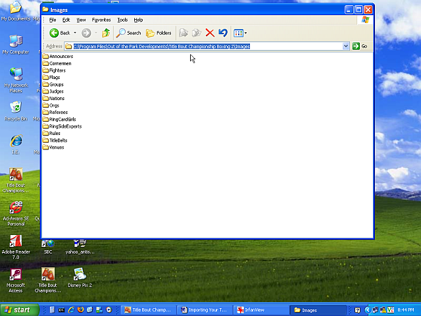Click the Images taskbar button
Viewport: 421px width, 316px height.
tap(318, 310)
